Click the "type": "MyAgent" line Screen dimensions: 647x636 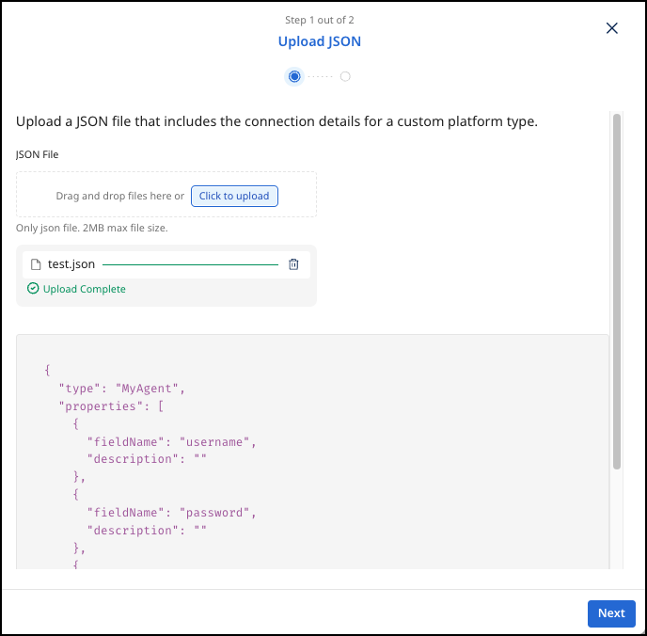(x=121, y=389)
